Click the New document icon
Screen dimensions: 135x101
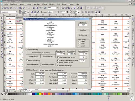tap(2, 8)
